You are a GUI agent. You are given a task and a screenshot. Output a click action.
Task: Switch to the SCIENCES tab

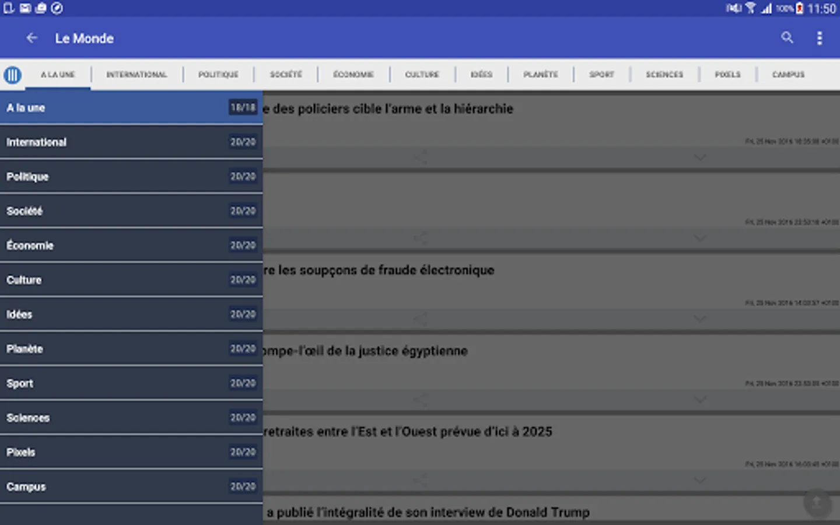(664, 75)
